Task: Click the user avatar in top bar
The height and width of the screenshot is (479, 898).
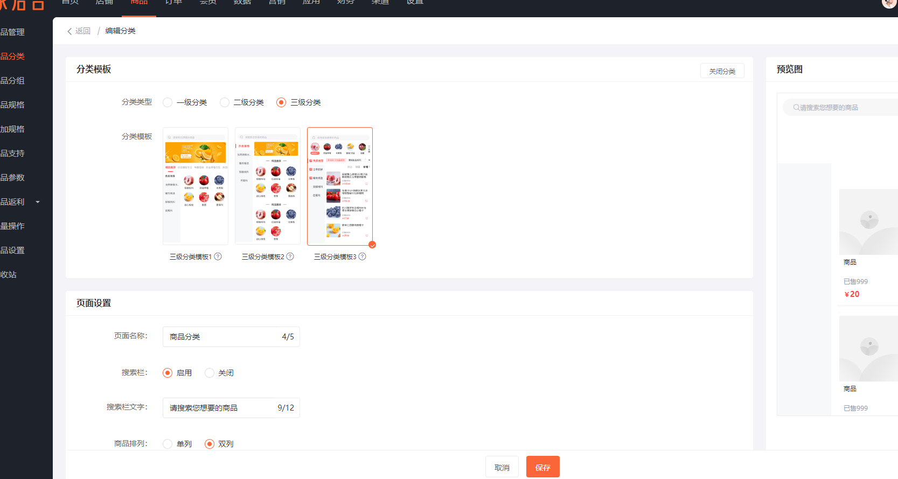Action: tap(889, 3)
